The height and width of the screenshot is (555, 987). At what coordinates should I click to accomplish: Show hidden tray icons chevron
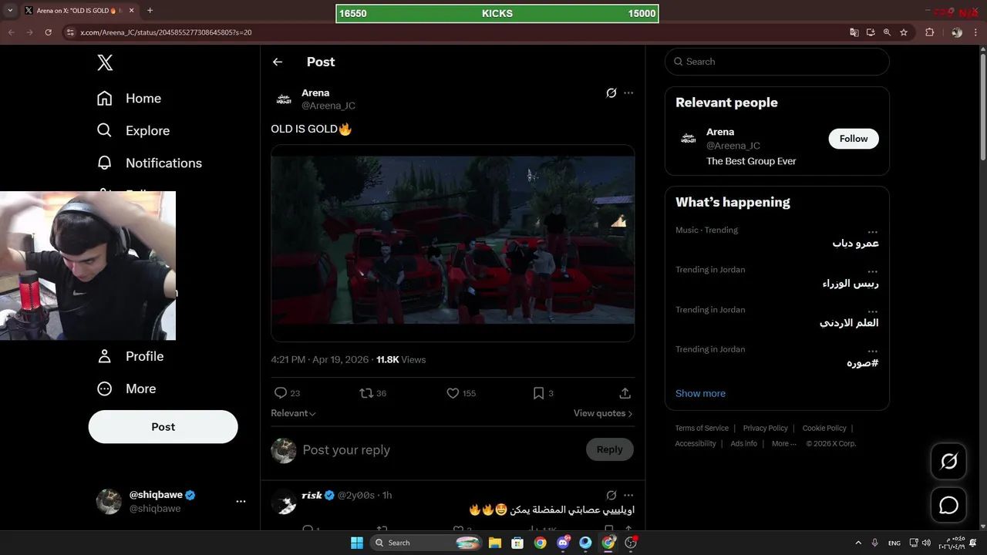tap(858, 543)
